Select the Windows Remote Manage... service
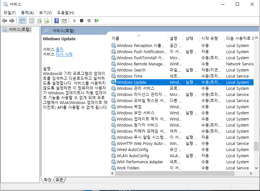The height and width of the screenshot is (191, 260). 182,64
